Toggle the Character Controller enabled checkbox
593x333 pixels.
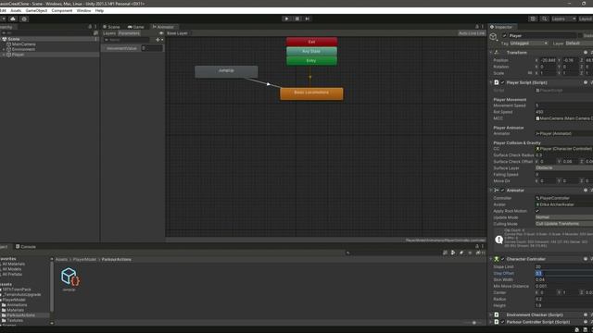(502, 259)
